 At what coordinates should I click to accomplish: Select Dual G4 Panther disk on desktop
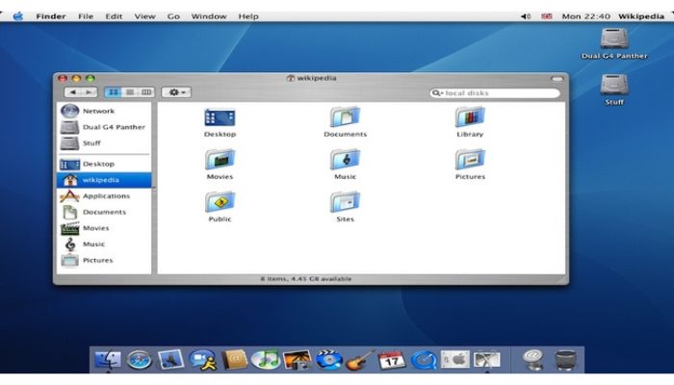(x=614, y=43)
